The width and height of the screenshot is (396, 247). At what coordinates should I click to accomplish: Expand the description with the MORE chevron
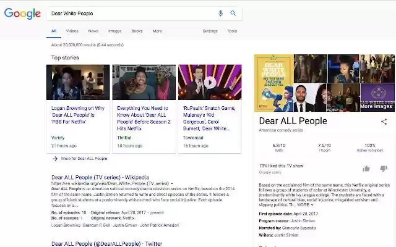coord(312,205)
